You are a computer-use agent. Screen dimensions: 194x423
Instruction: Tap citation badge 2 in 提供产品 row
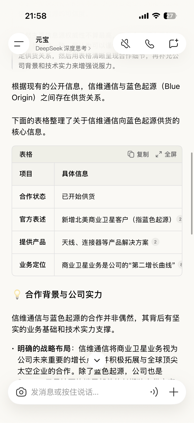point(155,242)
